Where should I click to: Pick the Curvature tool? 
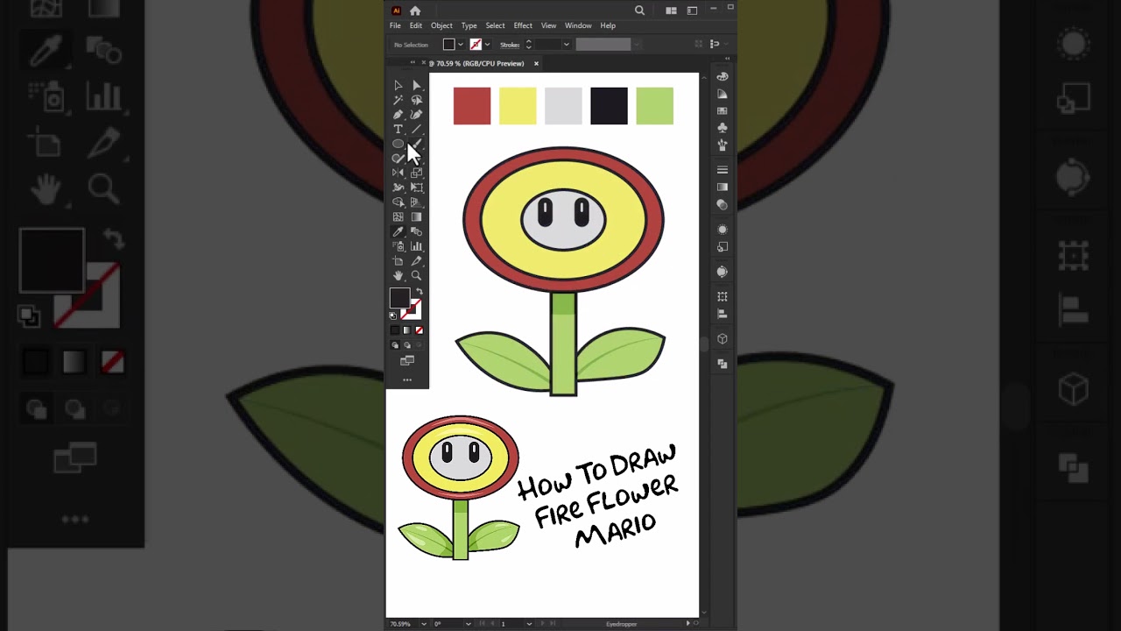point(416,115)
